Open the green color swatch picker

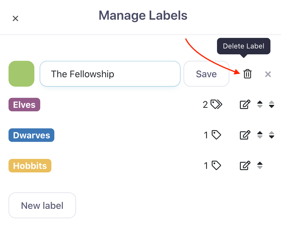[21, 74]
